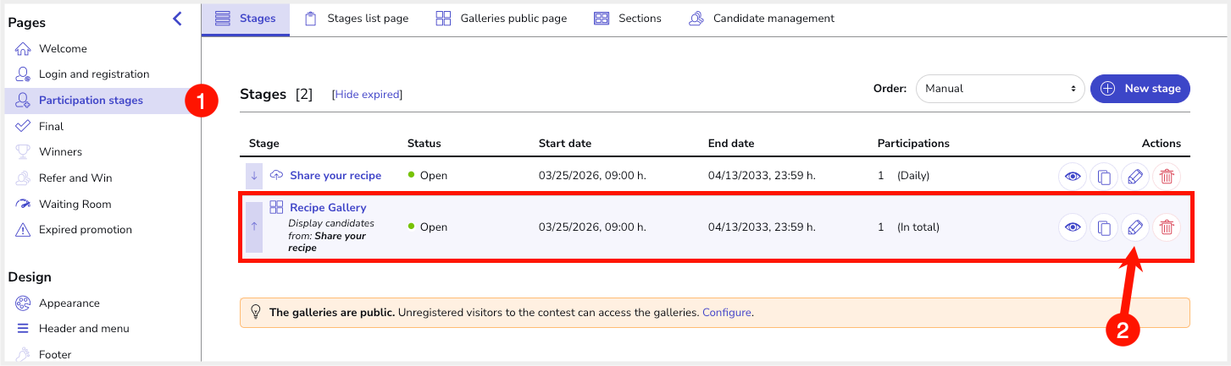Select Participation stages in sidebar
Image resolution: width=1231 pixels, height=366 pixels.
91,101
